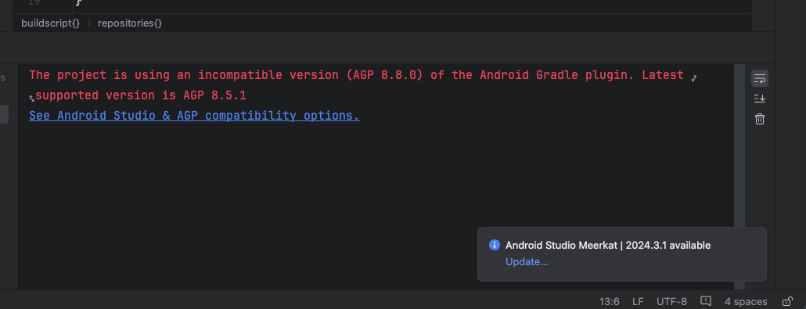
Task: Click Android Studio Meerkat 2024.3.1 available text
Action: coord(607,246)
